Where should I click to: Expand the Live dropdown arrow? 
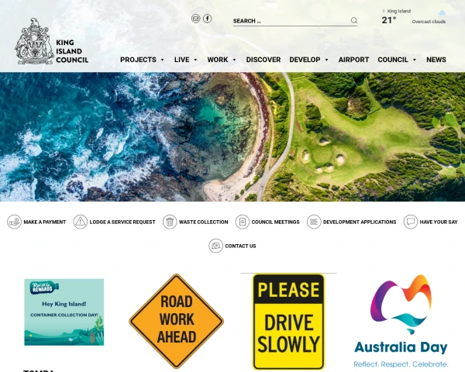click(195, 60)
